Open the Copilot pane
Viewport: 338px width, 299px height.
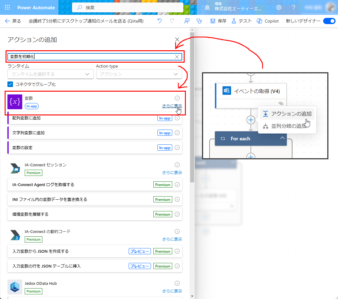click(x=267, y=21)
